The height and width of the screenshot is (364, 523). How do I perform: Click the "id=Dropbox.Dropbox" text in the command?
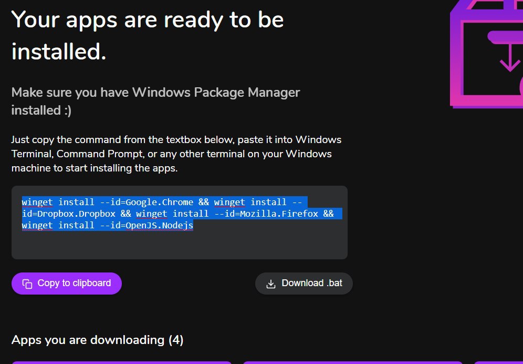pyautogui.click(x=68, y=214)
